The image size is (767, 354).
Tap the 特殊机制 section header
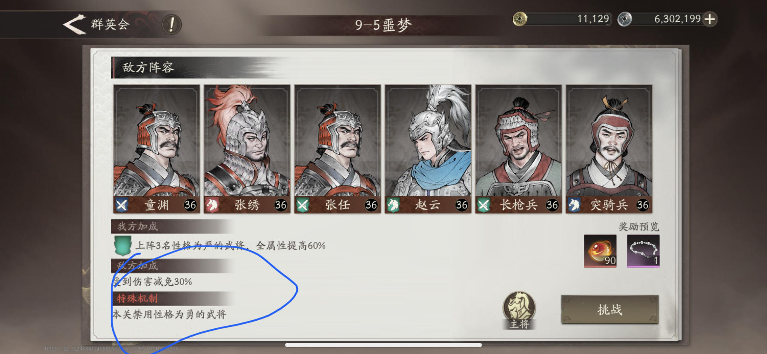(x=137, y=298)
